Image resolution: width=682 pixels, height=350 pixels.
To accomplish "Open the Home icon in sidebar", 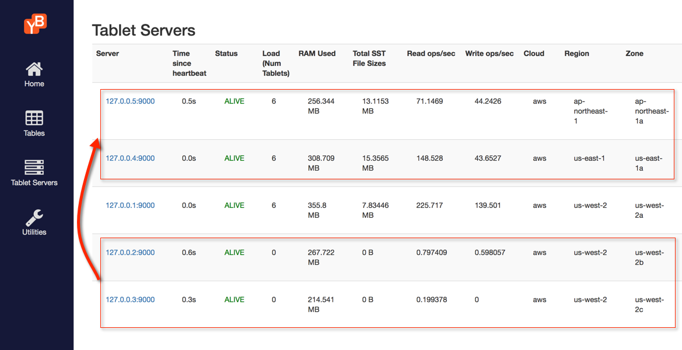I will click(34, 69).
